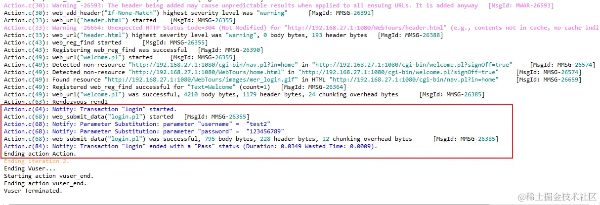This screenshot has width=600, height=205.
Task: Click "Registering web_reg_find was successful" line
Action: tap(133, 50)
